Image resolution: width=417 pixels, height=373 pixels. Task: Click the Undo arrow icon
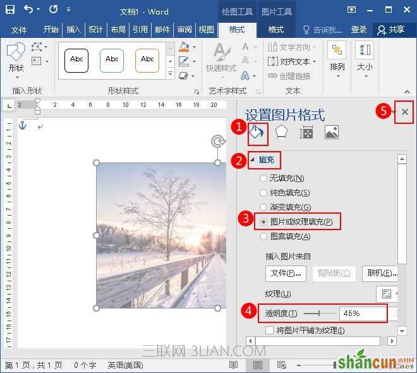[x=28, y=9]
